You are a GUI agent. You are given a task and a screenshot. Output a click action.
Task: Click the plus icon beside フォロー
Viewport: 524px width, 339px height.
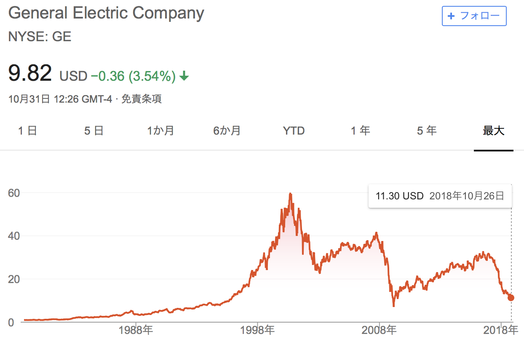tap(451, 16)
